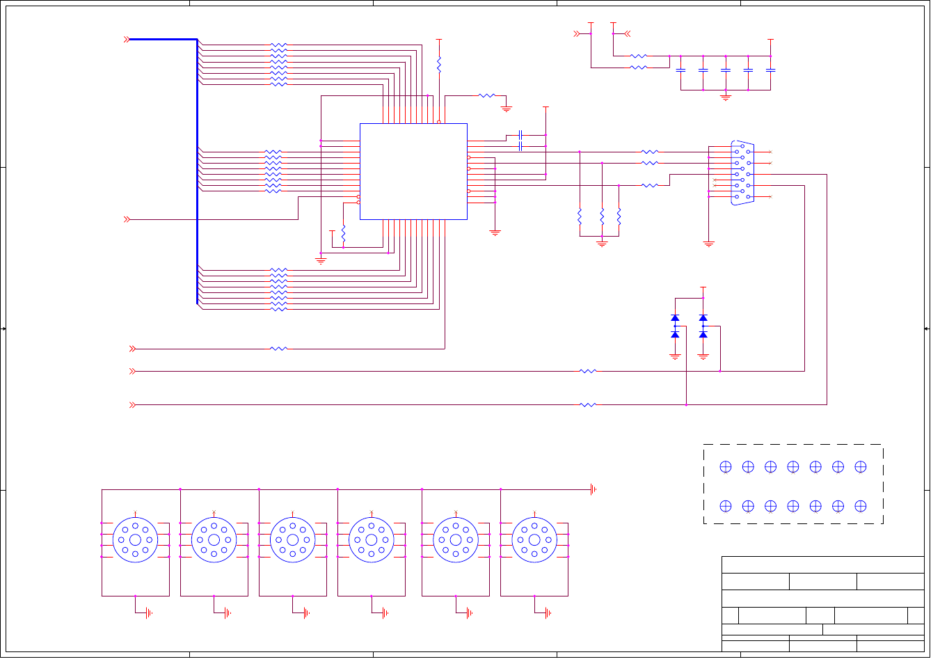The width and height of the screenshot is (940, 664).
Task: Select upper capacitor beside the IC
Action: tap(520, 134)
